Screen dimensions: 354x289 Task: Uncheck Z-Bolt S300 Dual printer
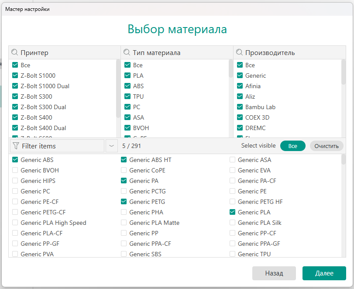pos(15,107)
